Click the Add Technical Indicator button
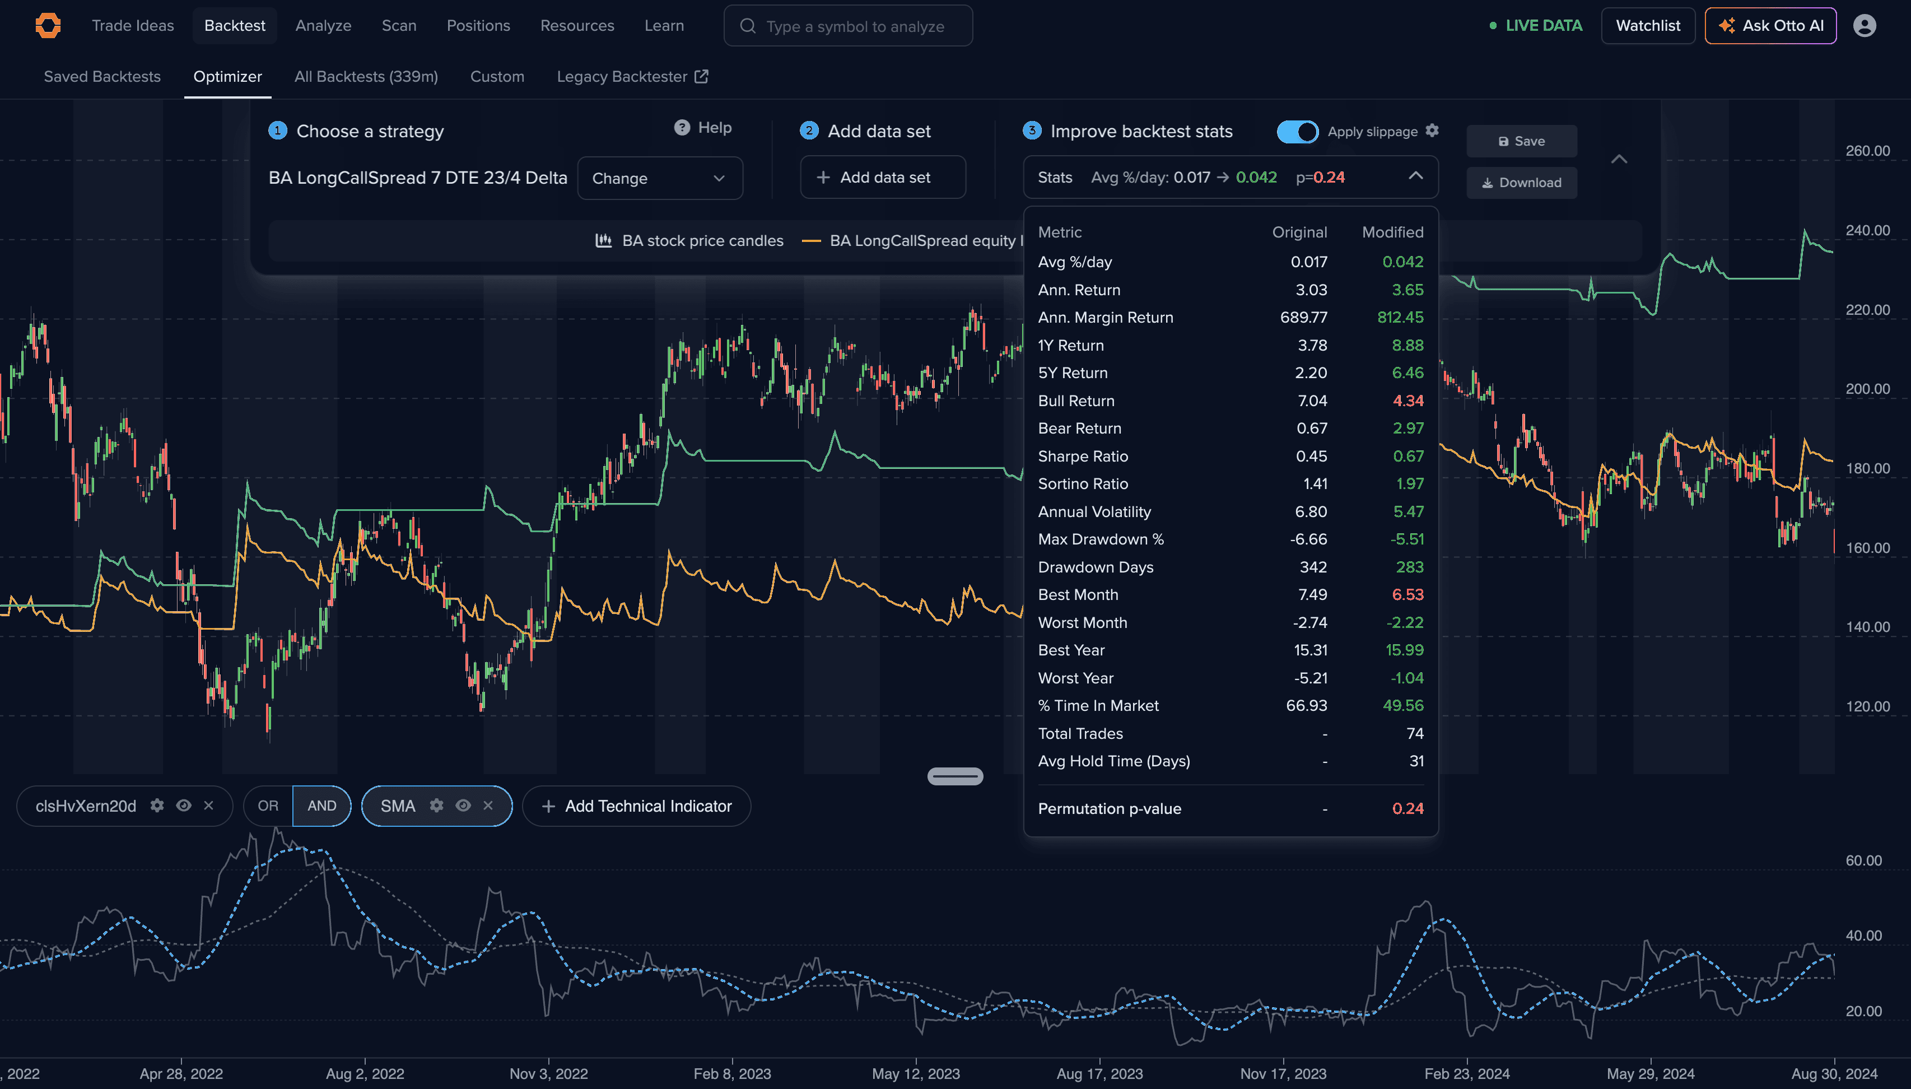 tap(636, 806)
